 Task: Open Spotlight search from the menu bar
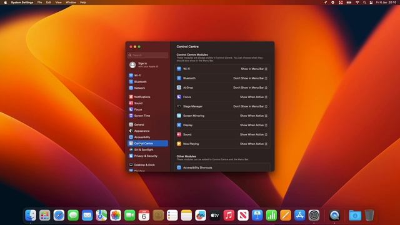click(x=364, y=2)
